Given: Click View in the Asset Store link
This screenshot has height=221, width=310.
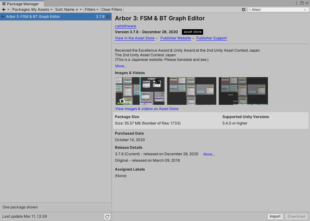Looking at the screenshot, I should click(x=135, y=38).
